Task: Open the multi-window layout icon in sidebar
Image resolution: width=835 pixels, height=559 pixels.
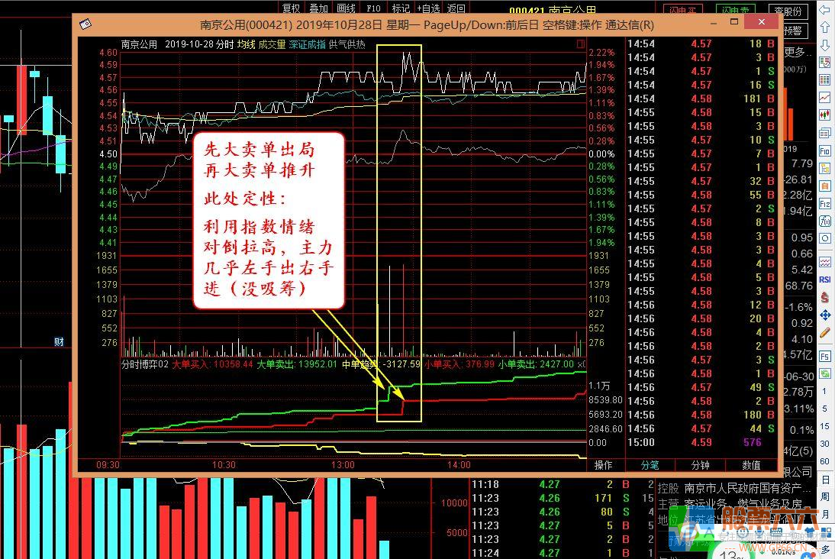Action: click(825, 133)
